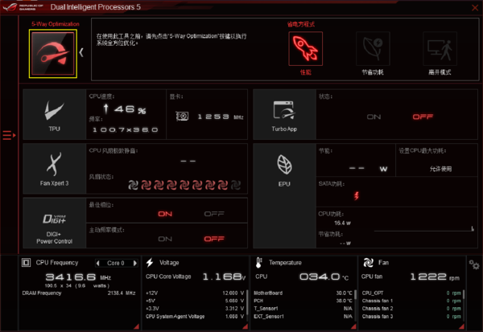Click the graphics card icon beside 1253 MHz

[182, 117]
